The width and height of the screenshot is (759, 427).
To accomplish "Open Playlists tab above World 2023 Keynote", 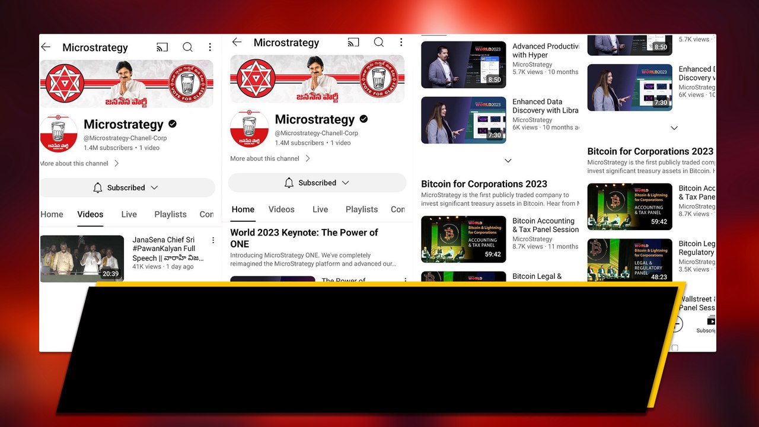I will [x=362, y=209].
